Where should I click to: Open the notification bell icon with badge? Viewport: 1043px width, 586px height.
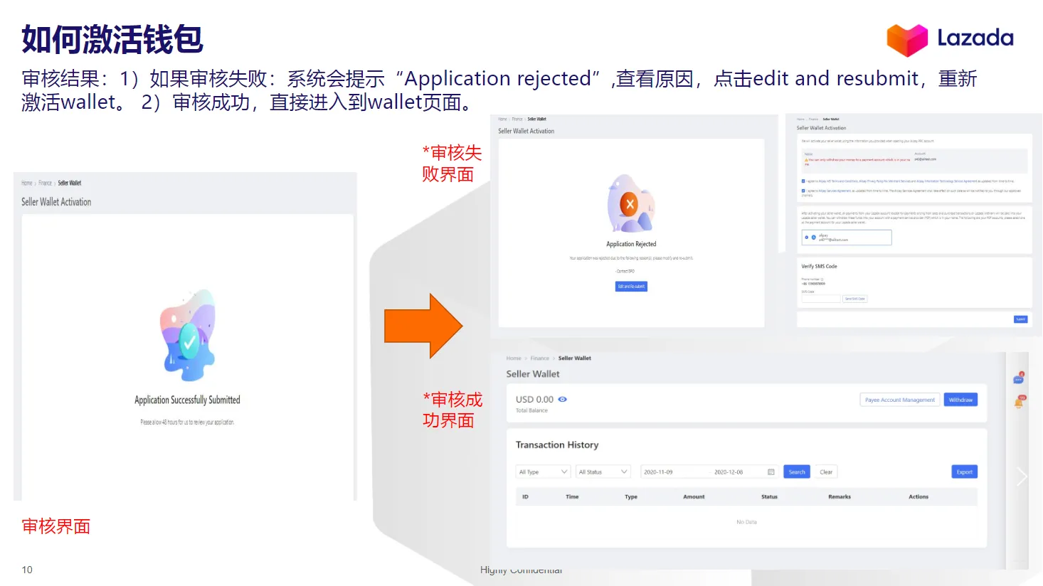coord(1017,401)
